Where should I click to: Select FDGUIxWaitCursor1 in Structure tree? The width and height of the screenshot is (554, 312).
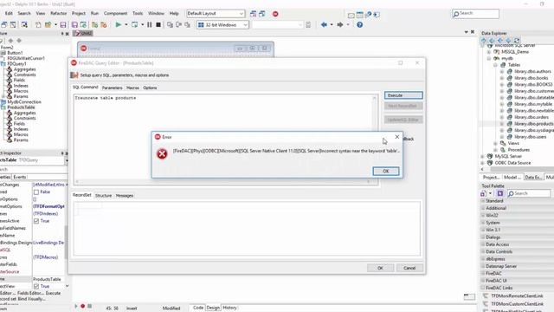(26, 58)
